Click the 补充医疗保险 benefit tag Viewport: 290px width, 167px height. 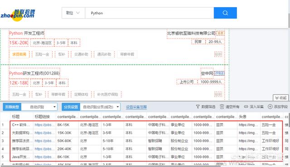coord(108,95)
